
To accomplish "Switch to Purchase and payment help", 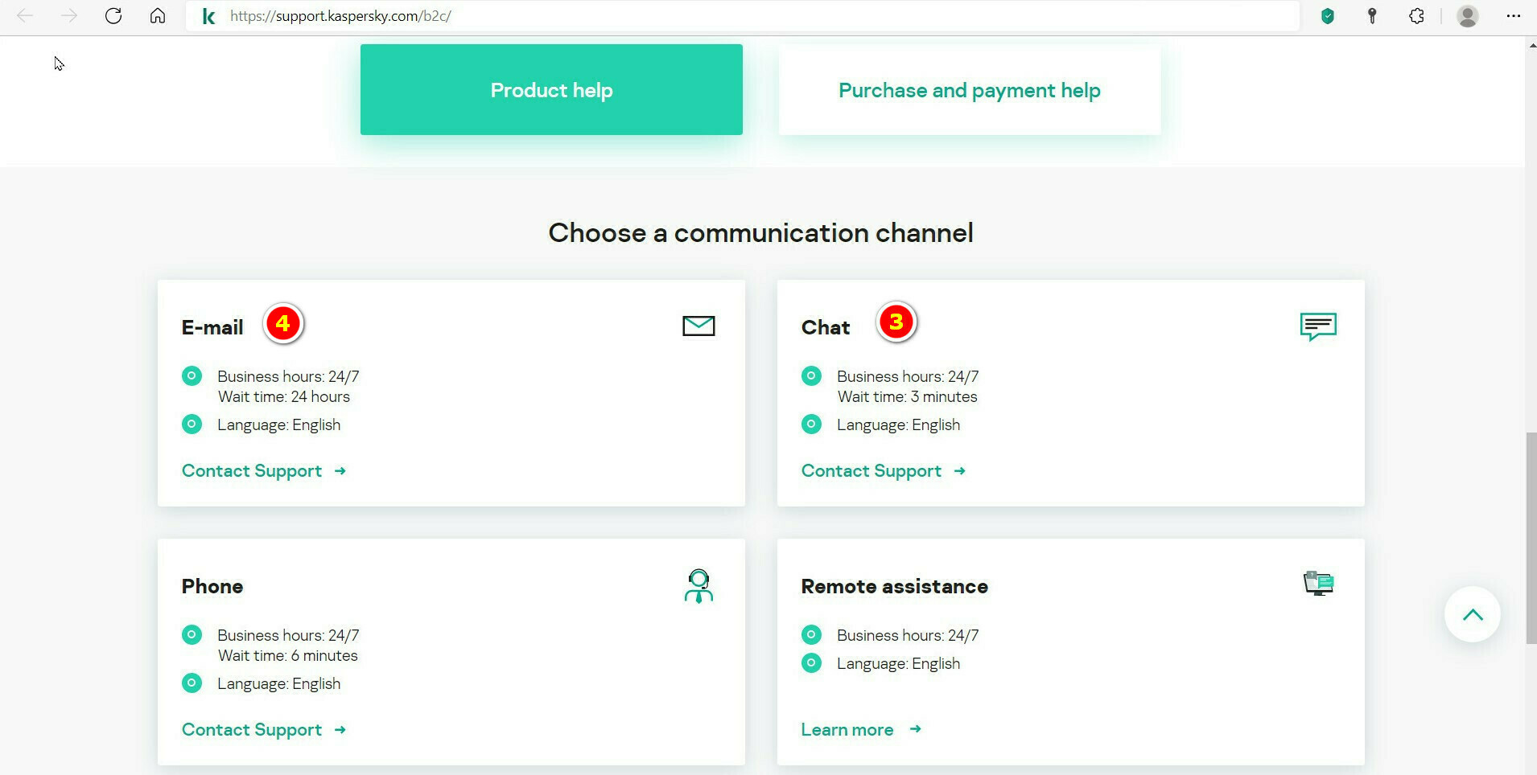I will pos(969,90).
